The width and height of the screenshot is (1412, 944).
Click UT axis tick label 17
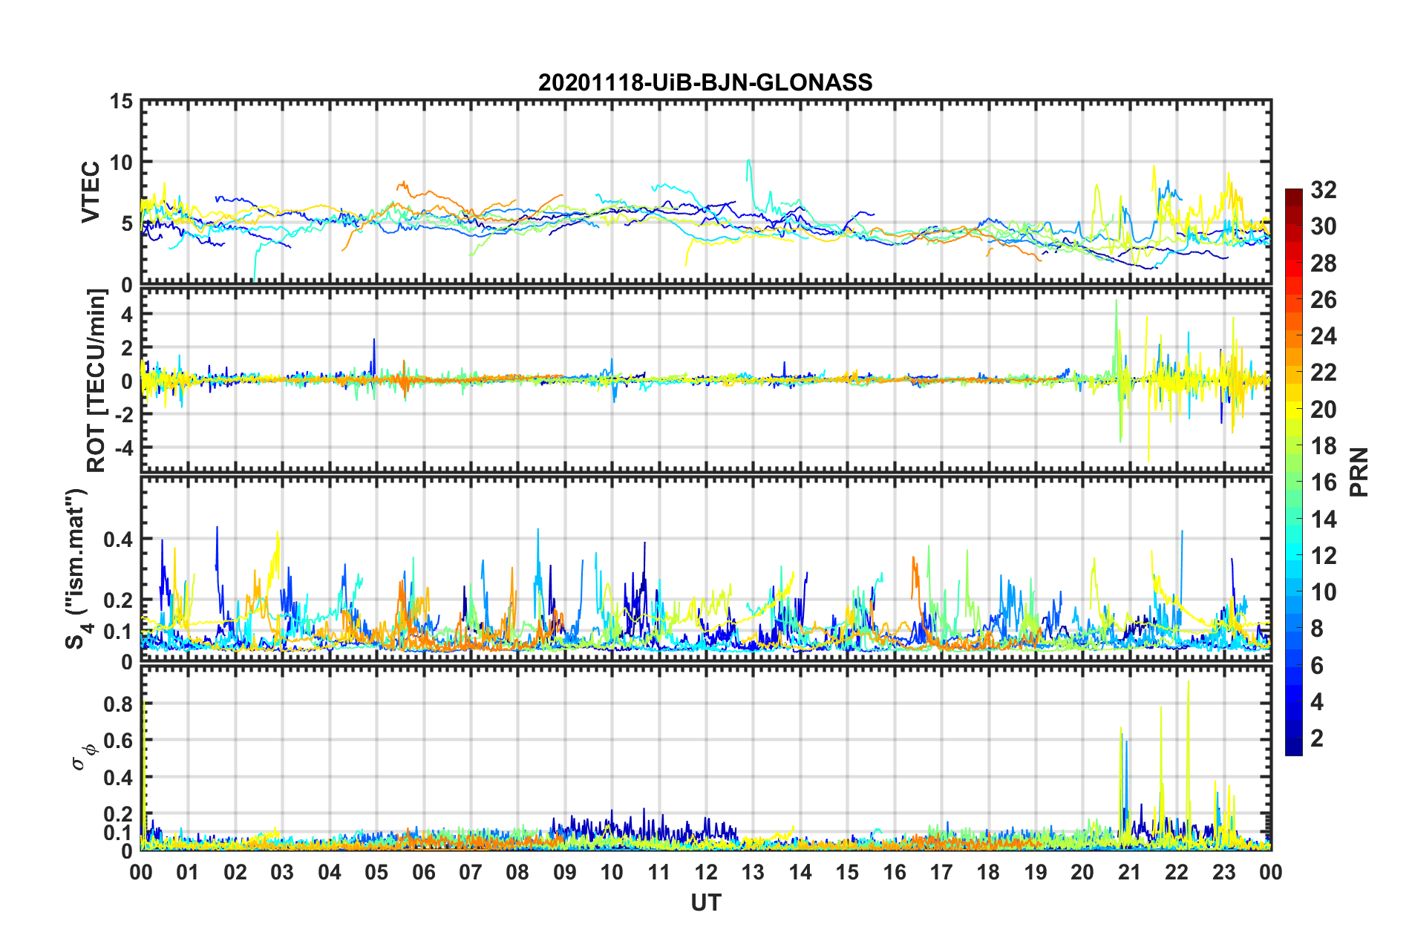(x=941, y=872)
